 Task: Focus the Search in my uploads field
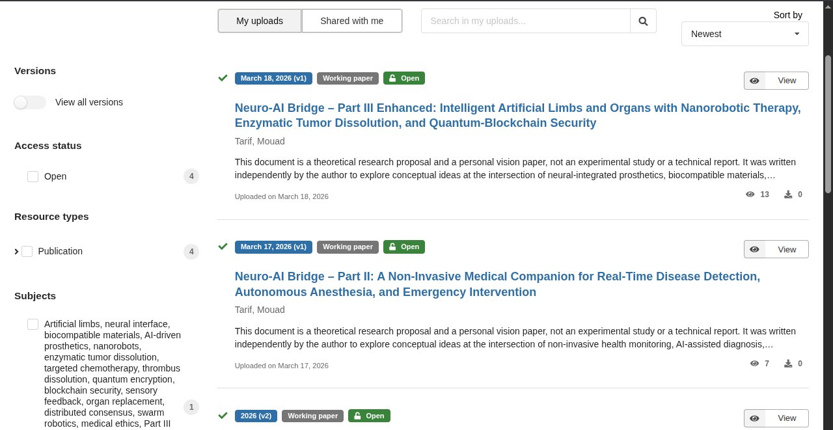(x=525, y=21)
